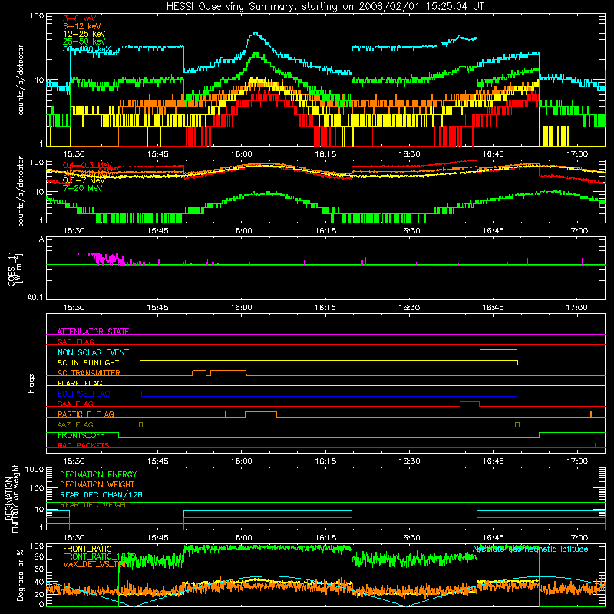Select the 12-25 keV legend label
This screenshot has height=614, width=614.
tap(84, 34)
